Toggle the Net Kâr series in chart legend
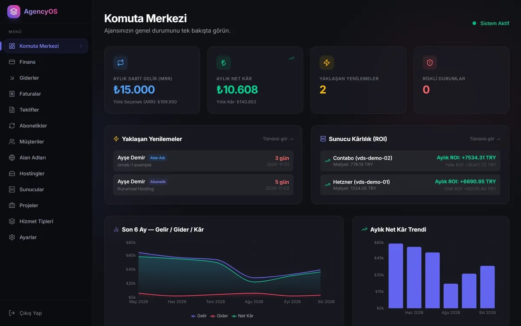This screenshot has width=521, height=326. point(243,316)
